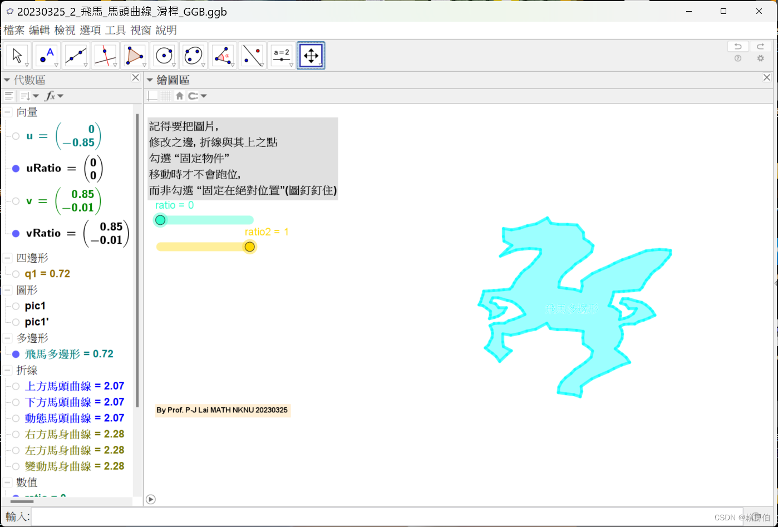The height and width of the screenshot is (527, 778).
Task: Select the Angle measurement tool
Action: pos(223,55)
